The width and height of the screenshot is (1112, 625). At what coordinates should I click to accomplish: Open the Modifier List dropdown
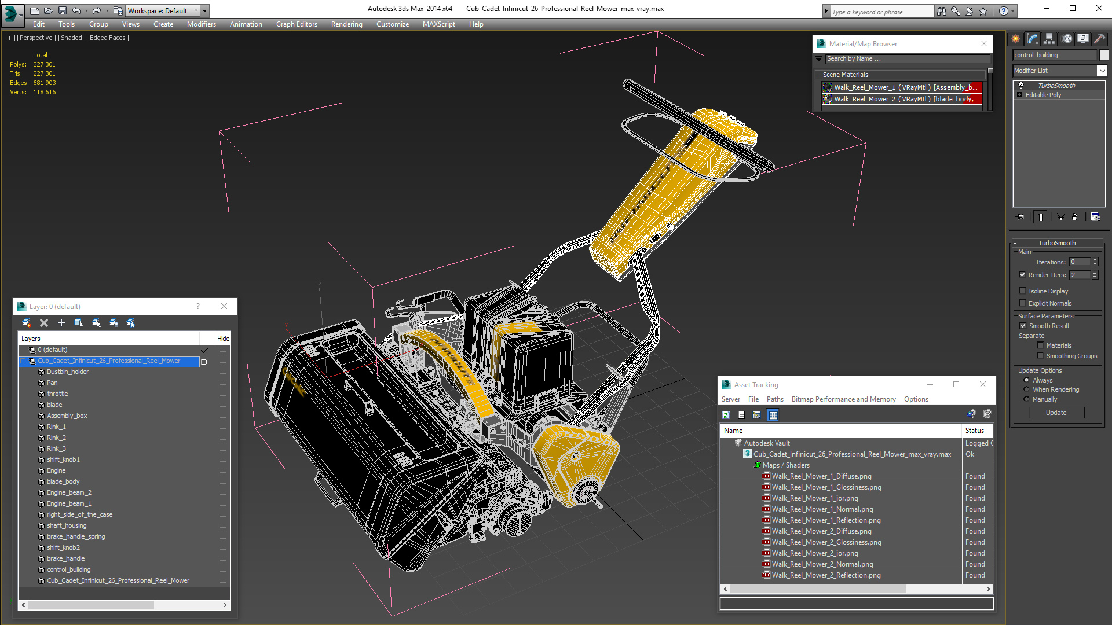1101,71
